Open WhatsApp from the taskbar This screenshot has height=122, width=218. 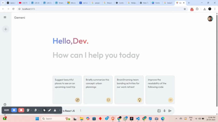click(125, 119)
